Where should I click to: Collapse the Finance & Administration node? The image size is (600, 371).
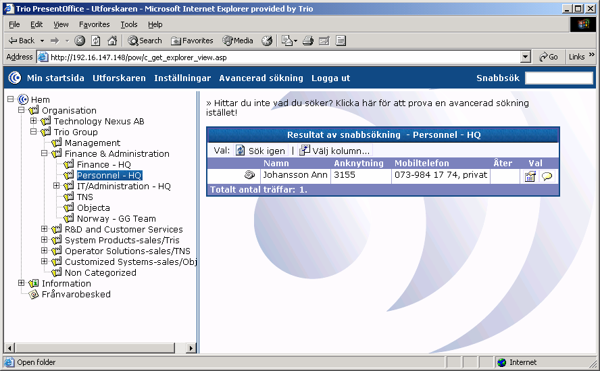45,153
